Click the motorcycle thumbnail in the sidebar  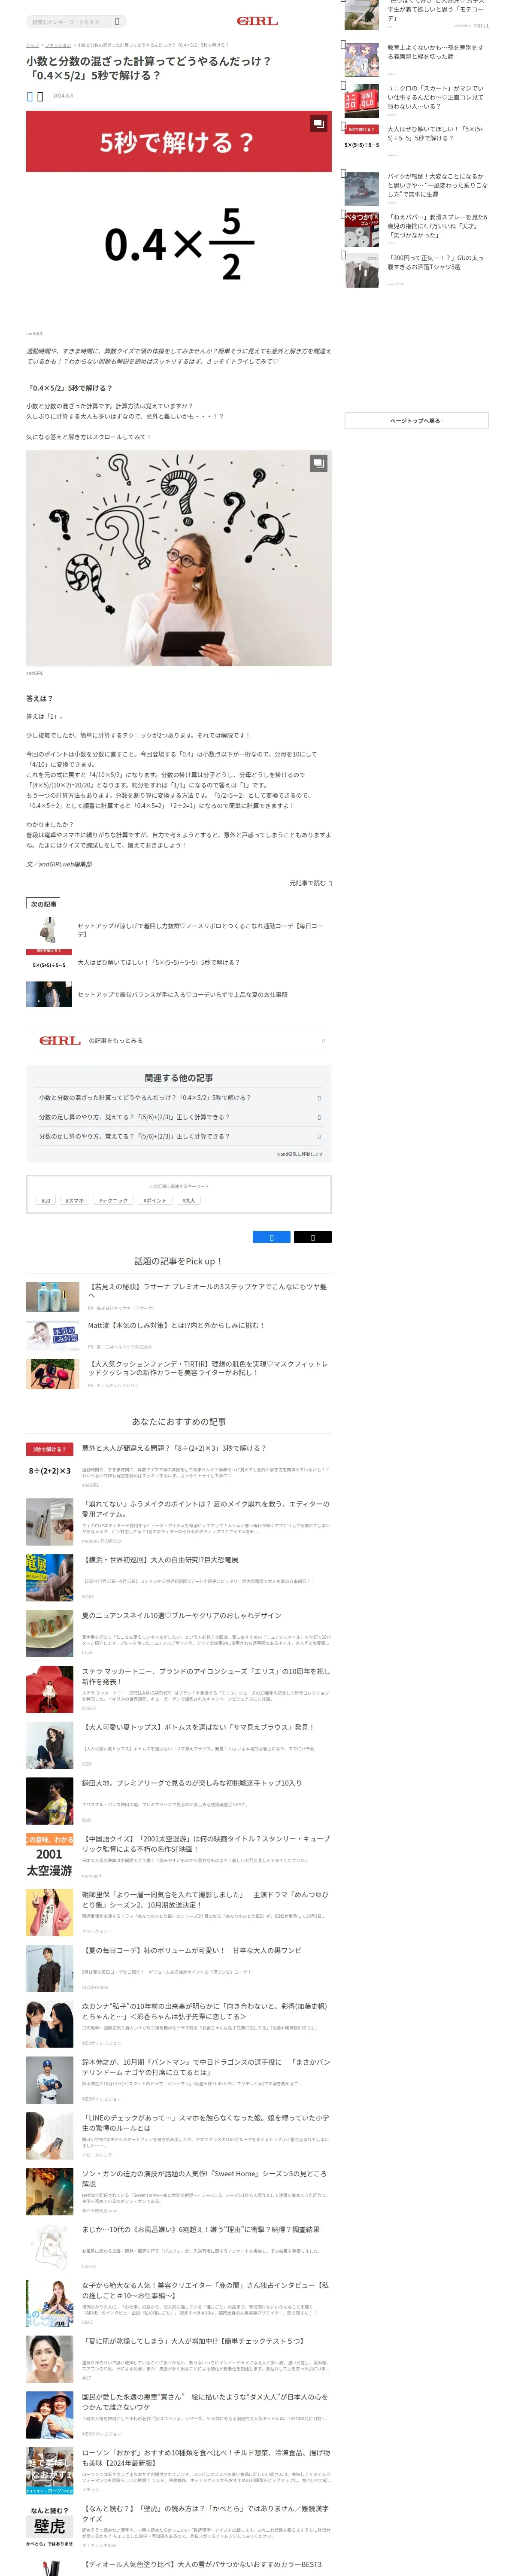pos(362,189)
